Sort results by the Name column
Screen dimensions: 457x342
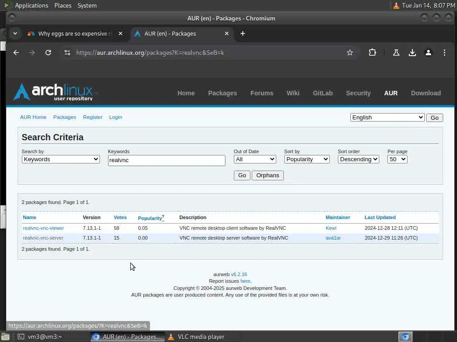(29, 217)
